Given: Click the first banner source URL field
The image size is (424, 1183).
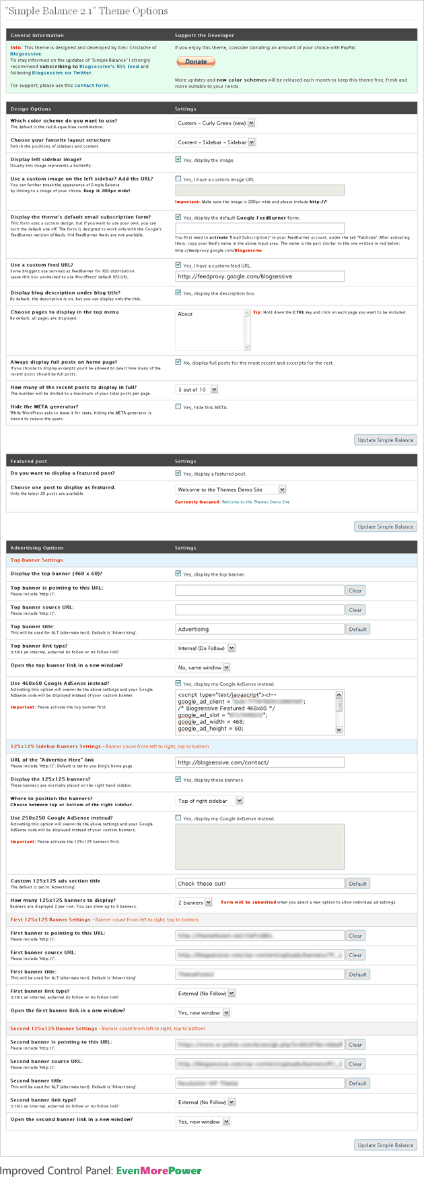Looking at the screenshot, I should pos(260,954).
